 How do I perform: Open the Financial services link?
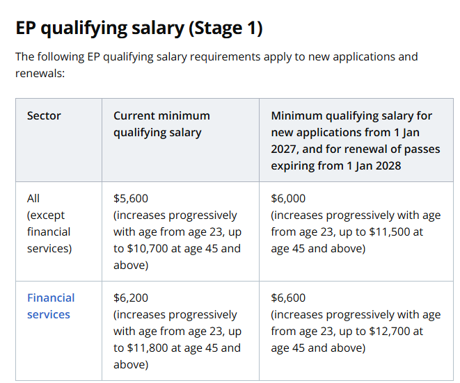[x=51, y=306]
